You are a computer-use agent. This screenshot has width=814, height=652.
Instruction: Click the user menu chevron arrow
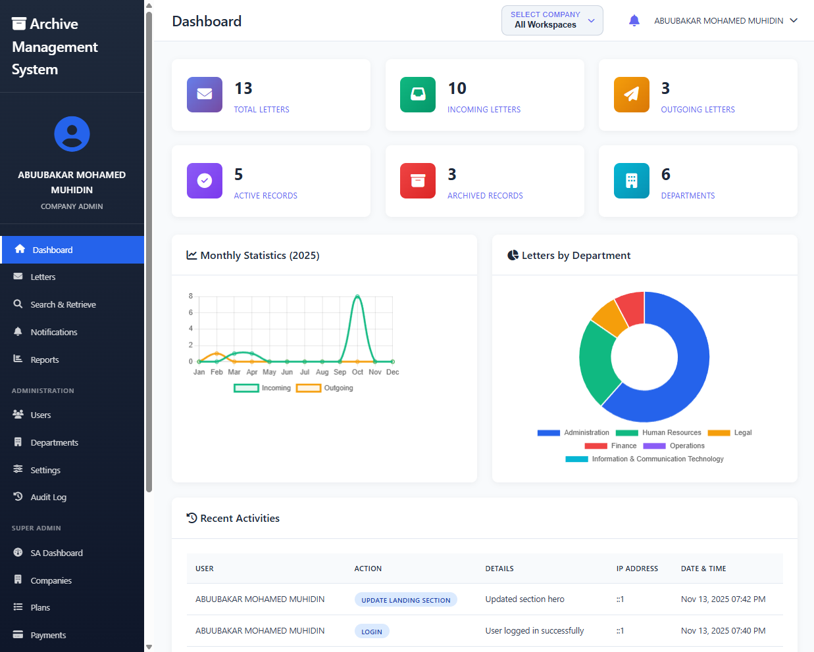(x=794, y=20)
